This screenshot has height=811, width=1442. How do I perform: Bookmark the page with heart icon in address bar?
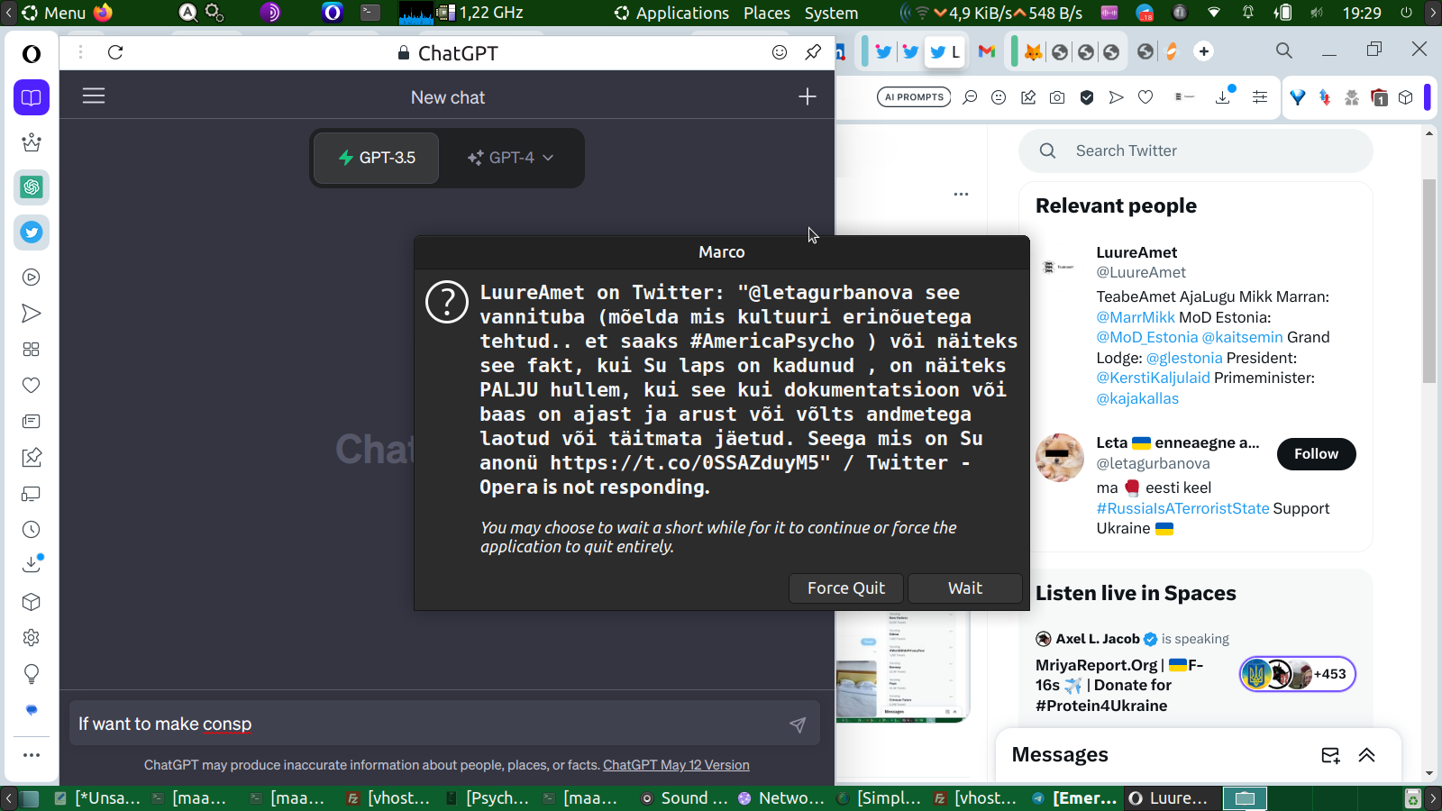click(1145, 97)
